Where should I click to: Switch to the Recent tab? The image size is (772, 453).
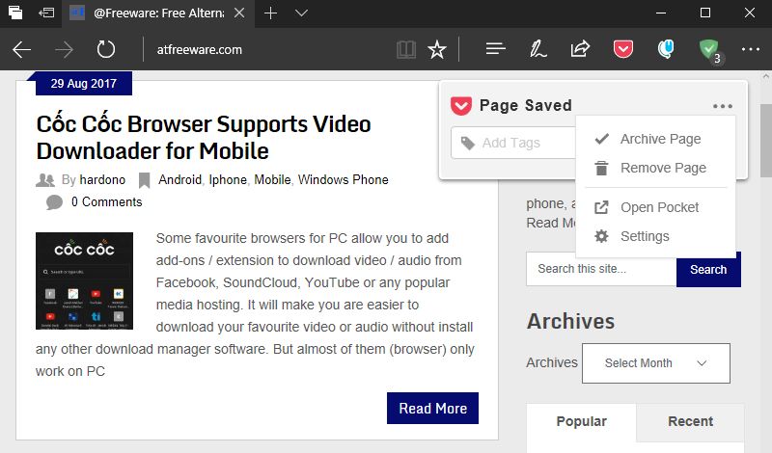[x=690, y=421]
